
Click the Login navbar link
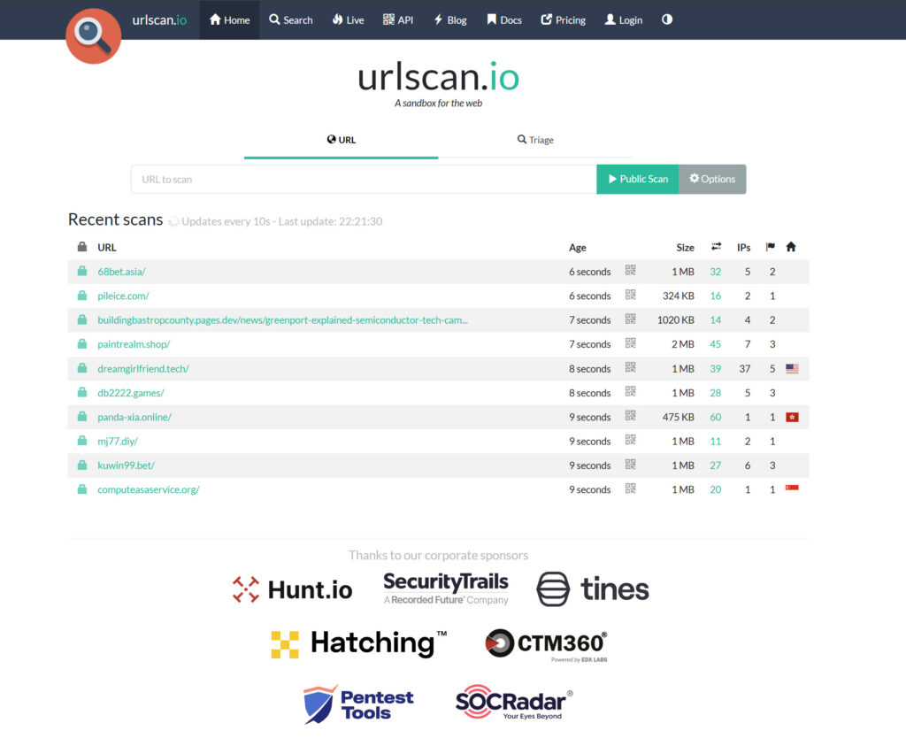[x=624, y=19]
